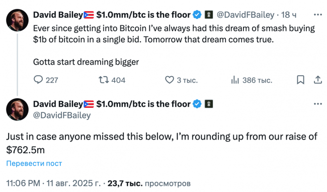Share the first tweet via upload icon
This screenshot has width=327, height=192.
tap(318, 80)
